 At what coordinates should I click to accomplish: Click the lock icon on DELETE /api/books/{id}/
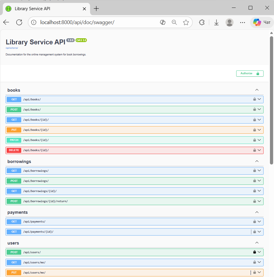255,150
